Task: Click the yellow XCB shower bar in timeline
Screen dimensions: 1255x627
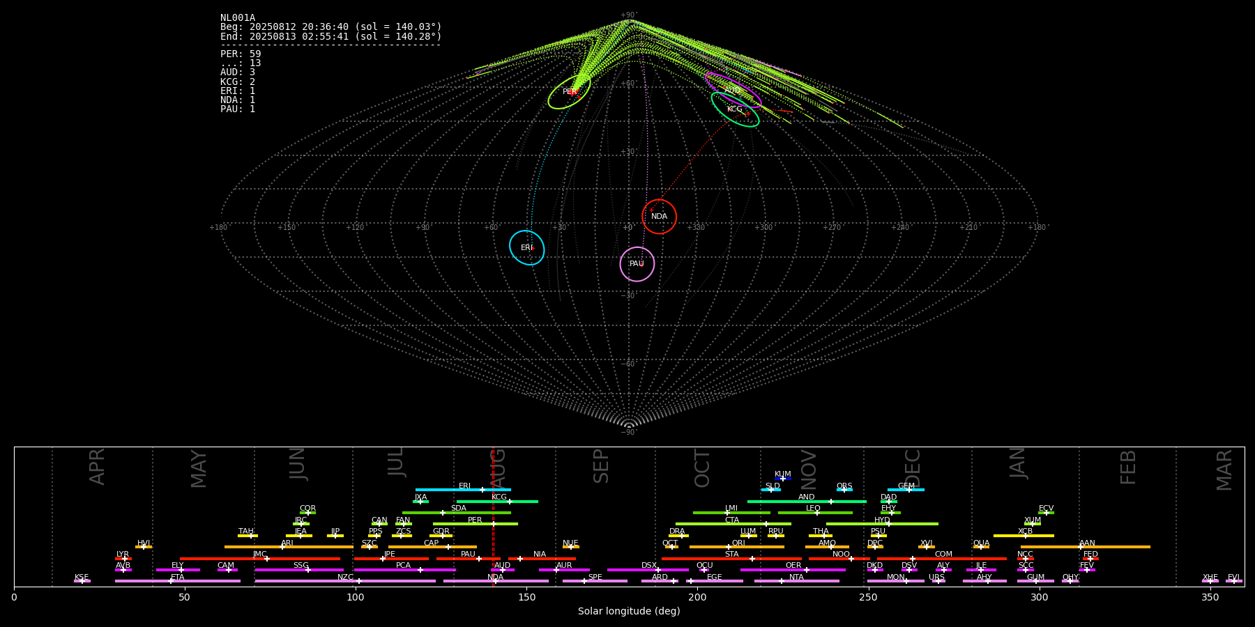Action: pyautogui.click(x=1024, y=536)
